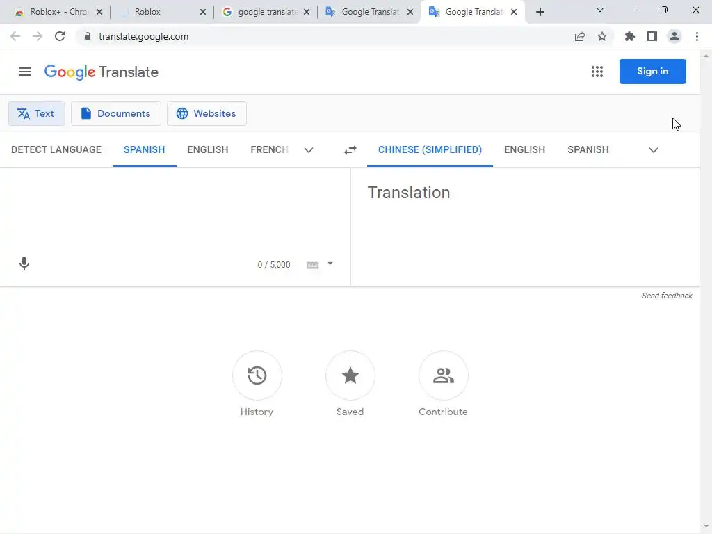This screenshot has width=712, height=534.
Task: Switch to Websites translation mode
Action: (x=207, y=113)
